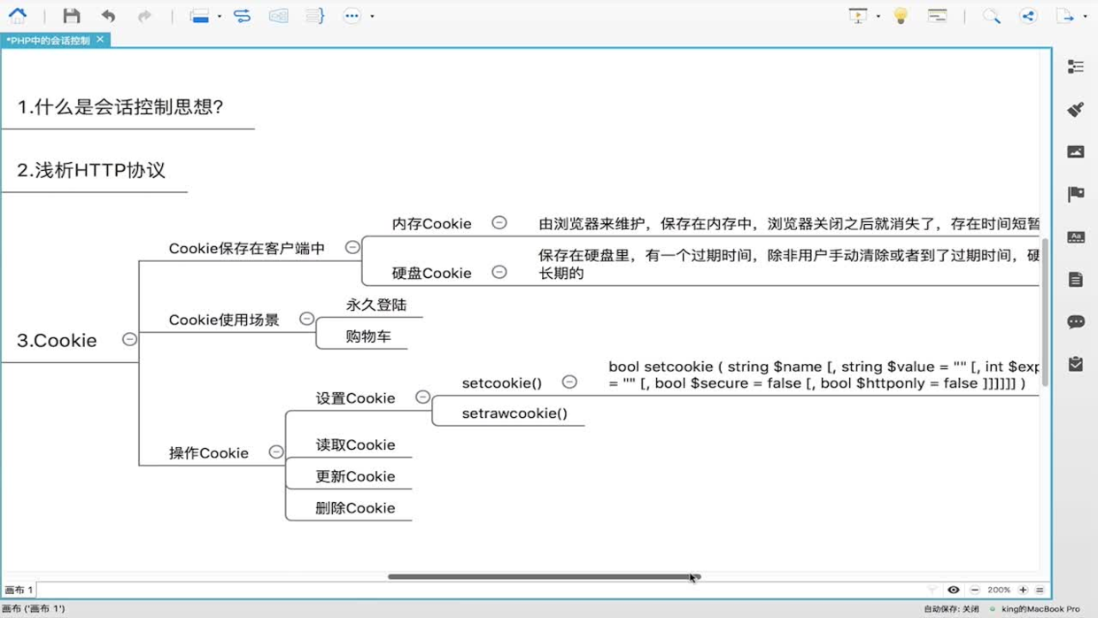Open the Comments panel in sidebar
1098x618 pixels.
(1076, 321)
